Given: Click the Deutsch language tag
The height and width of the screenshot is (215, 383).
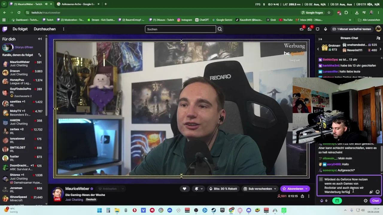Looking at the screenshot, I should click(x=91, y=200).
